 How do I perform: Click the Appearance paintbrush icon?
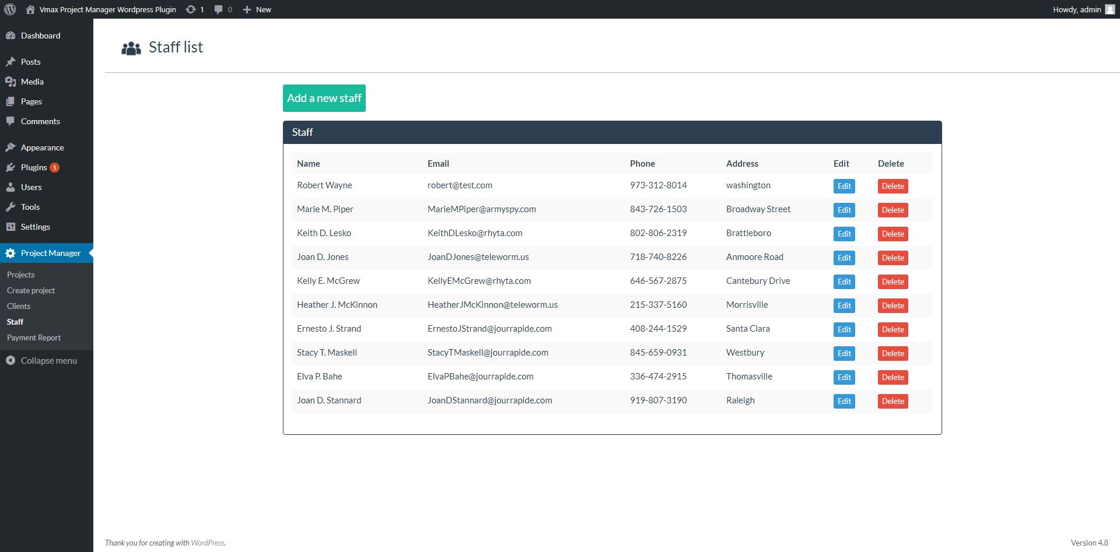click(10, 147)
